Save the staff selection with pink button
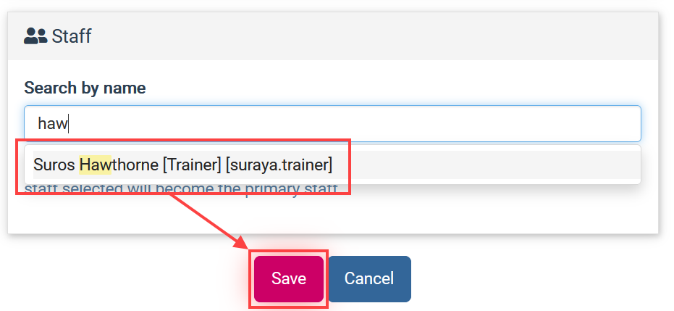Viewport: 674px width, 311px height. [x=288, y=278]
